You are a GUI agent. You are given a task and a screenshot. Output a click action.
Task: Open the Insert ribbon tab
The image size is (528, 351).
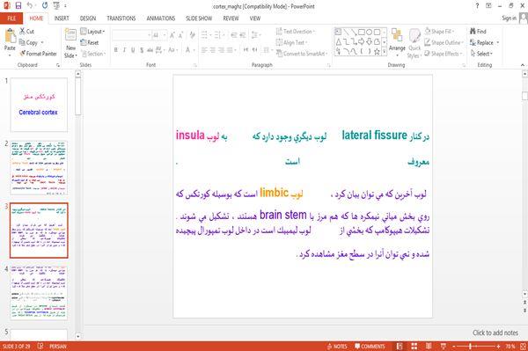coord(62,18)
